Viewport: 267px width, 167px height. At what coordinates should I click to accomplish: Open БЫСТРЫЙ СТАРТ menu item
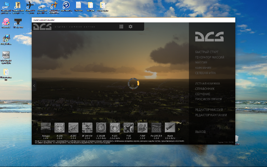[207, 52]
